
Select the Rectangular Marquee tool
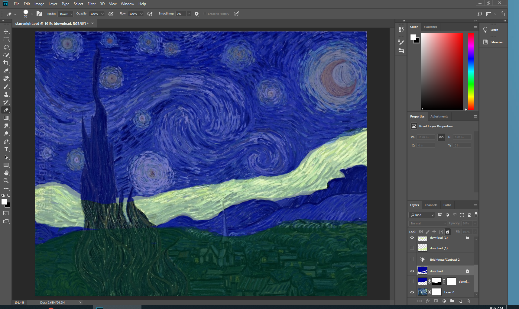click(x=6, y=39)
